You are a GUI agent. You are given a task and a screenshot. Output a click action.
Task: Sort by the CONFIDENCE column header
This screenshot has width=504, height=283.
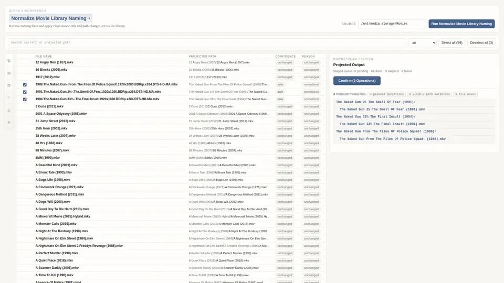[x=286, y=57]
